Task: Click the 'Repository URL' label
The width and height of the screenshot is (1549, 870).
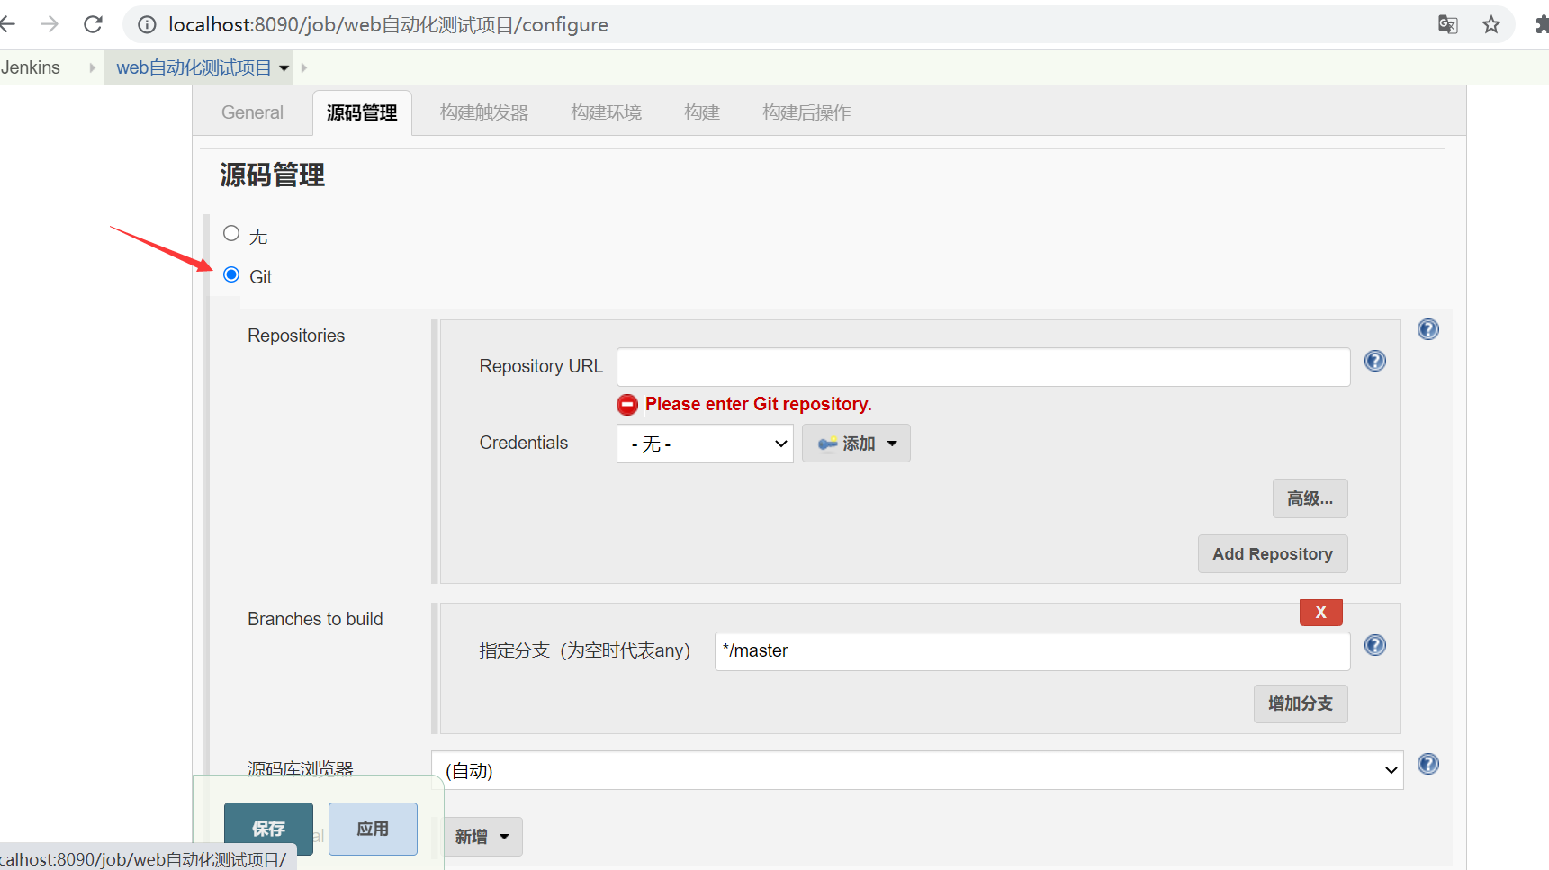Action: coord(541,366)
